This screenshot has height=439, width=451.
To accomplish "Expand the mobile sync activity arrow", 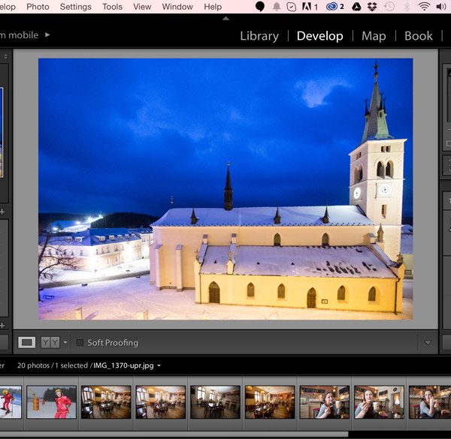I will point(47,35).
